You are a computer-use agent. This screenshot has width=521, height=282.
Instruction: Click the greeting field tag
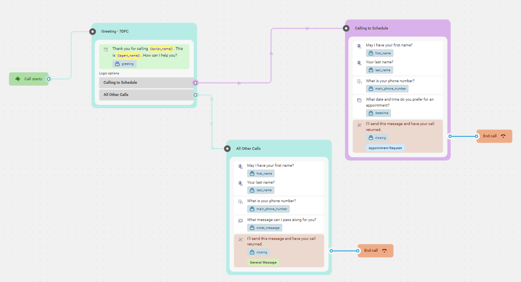(124, 64)
